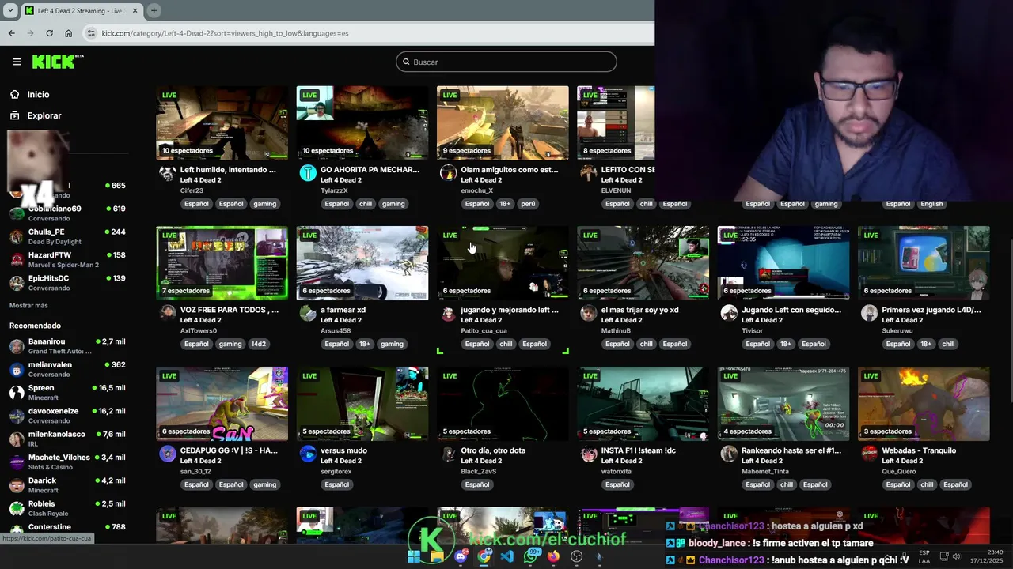Open the 'Left humilde, intentando' stream thumbnail
The width and height of the screenshot is (1013, 569).
pyautogui.click(x=222, y=122)
